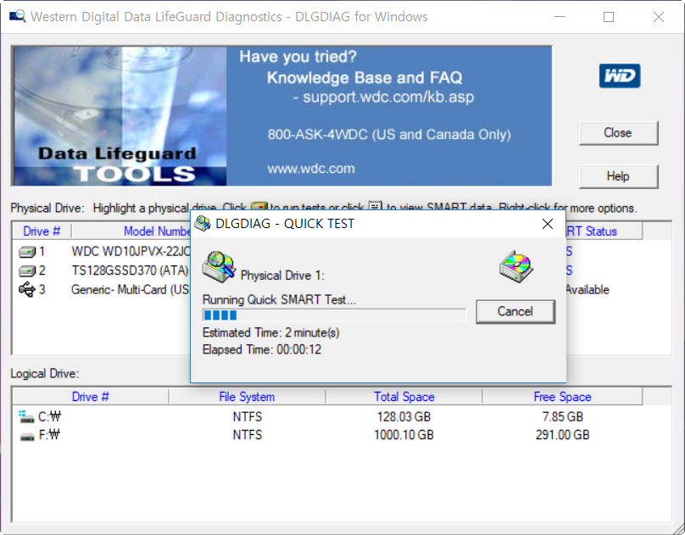The height and width of the screenshot is (535, 685).
Task: Close the Data LifeGuard Diagnostics main window
Action: click(x=659, y=17)
